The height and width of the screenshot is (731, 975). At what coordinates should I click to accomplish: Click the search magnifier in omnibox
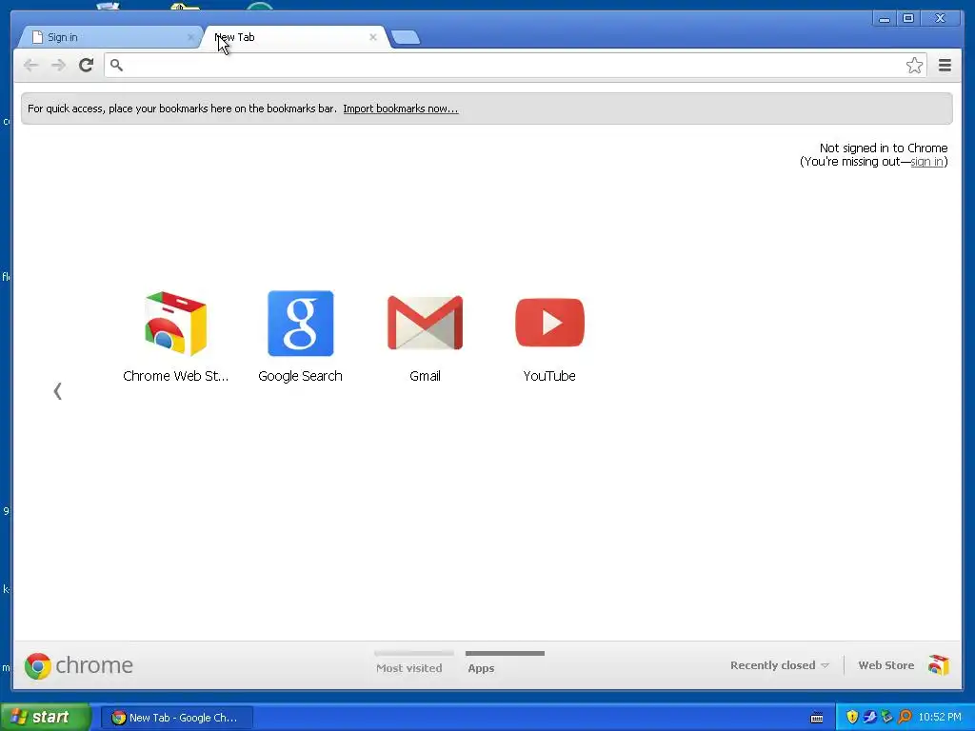click(116, 66)
